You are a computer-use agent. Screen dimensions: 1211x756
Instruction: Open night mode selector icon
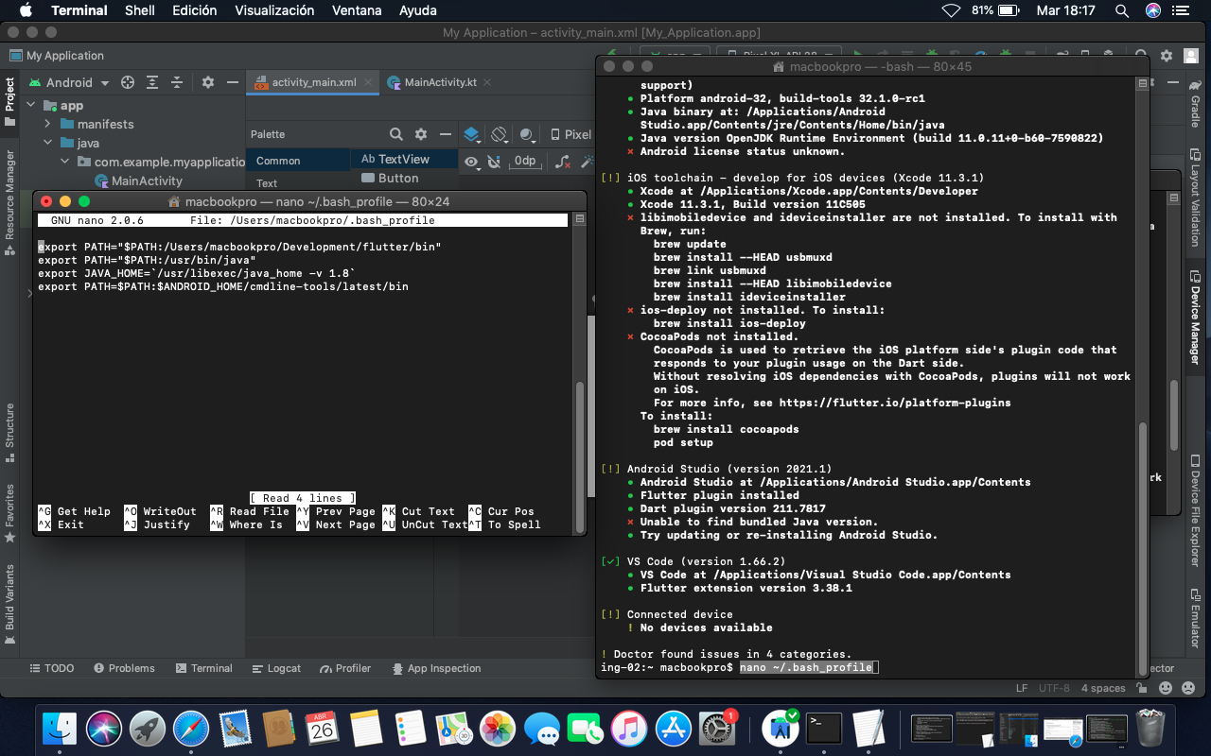[528, 134]
